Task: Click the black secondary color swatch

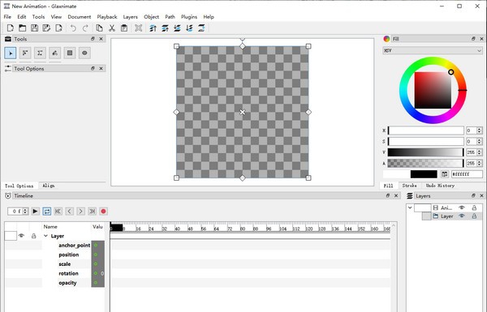Action: [x=424, y=174]
